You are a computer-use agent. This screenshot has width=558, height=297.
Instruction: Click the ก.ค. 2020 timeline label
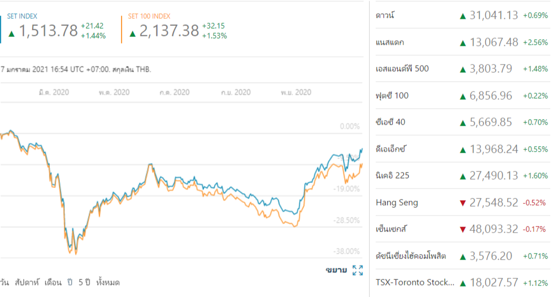pyautogui.click(x=173, y=92)
